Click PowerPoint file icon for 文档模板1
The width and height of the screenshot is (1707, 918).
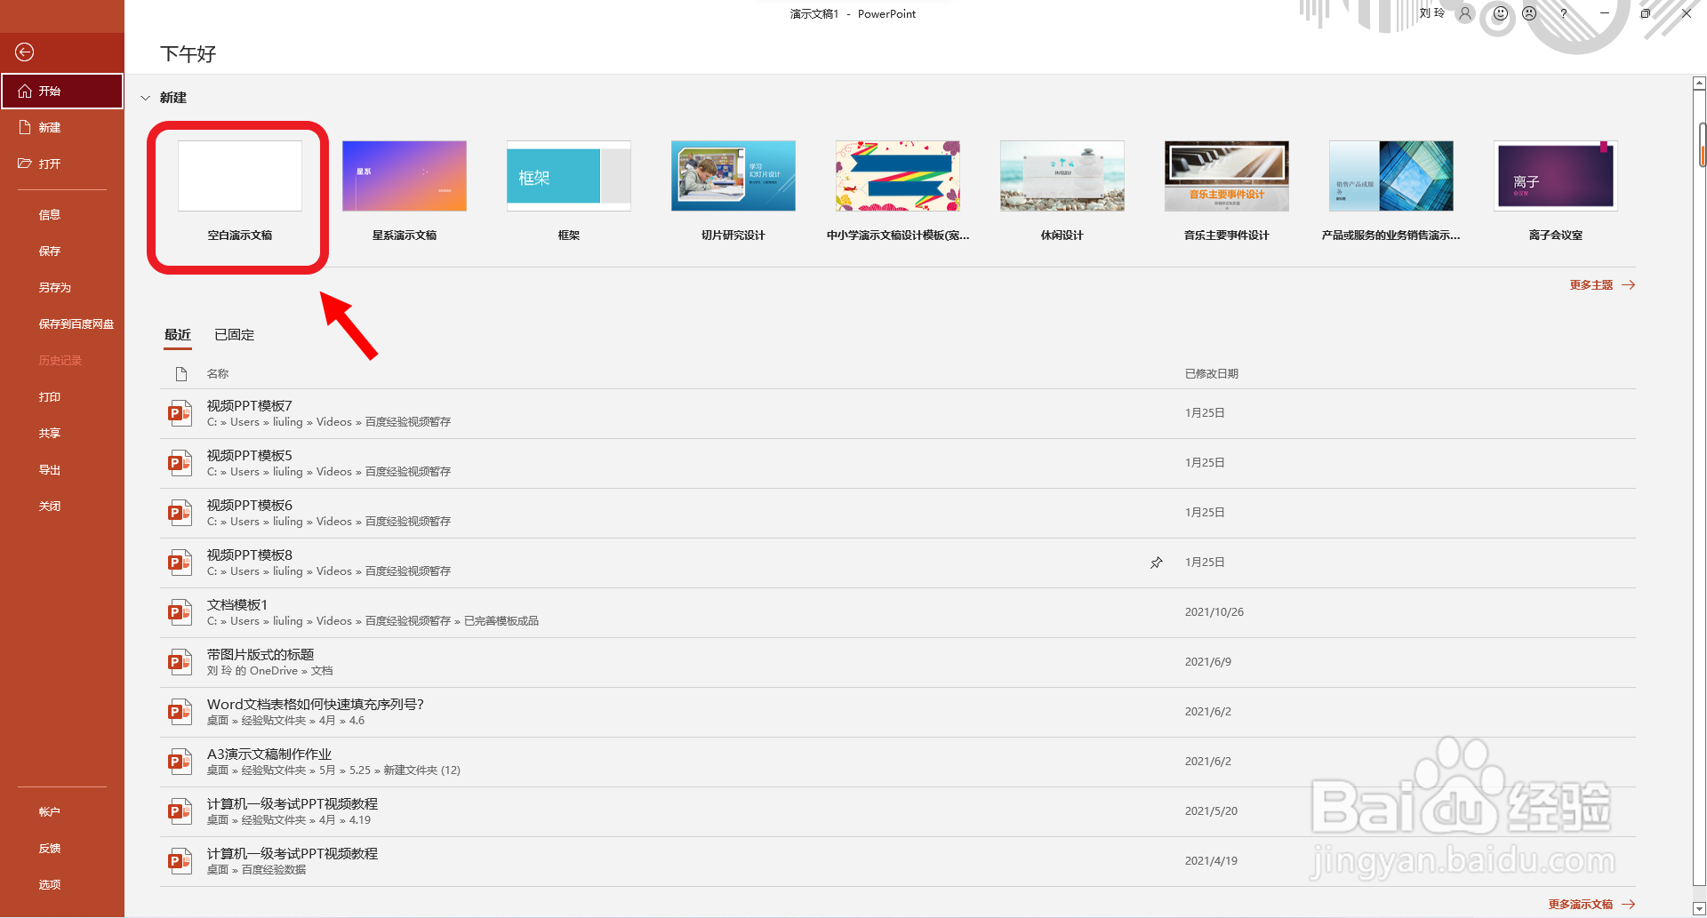tap(180, 612)
